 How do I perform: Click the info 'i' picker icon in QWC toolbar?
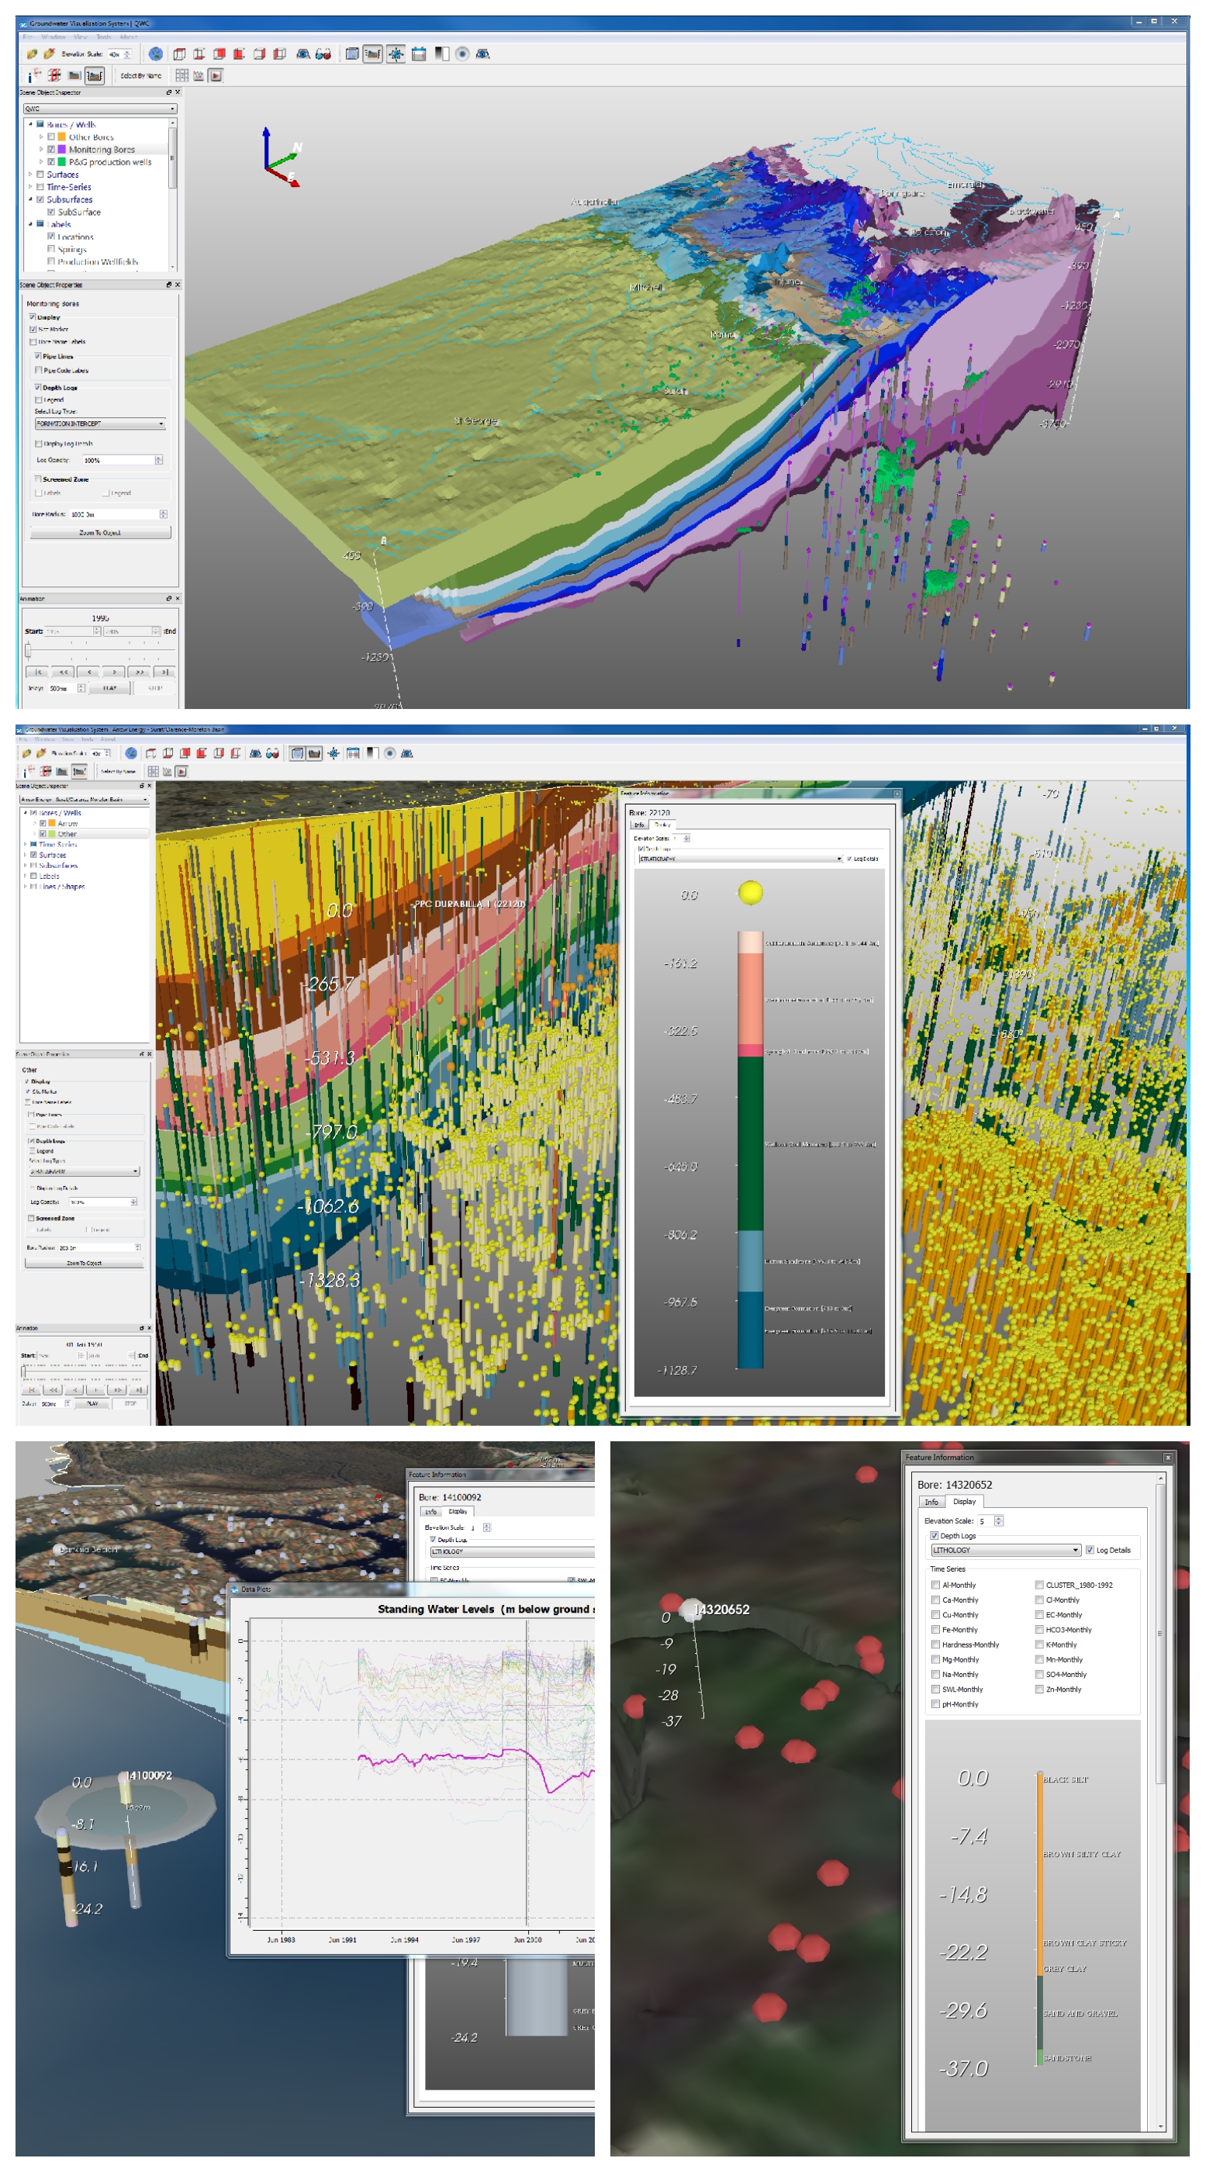pos(33,76)
